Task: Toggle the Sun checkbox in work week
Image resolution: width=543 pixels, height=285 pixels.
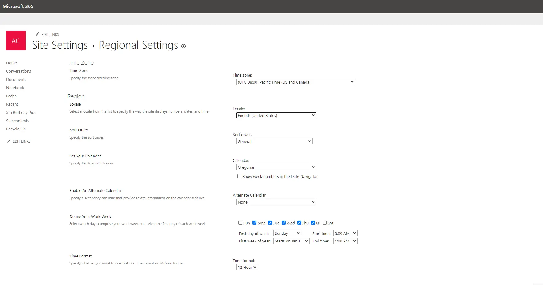Action: click(240, 223)
